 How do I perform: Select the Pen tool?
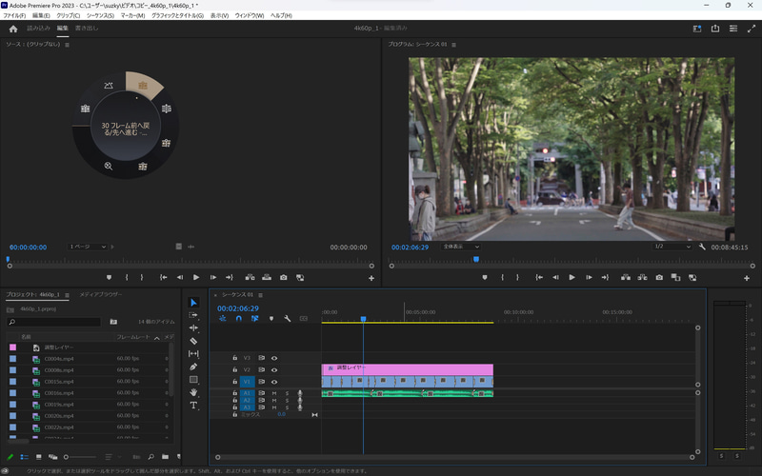click(193, 367)
